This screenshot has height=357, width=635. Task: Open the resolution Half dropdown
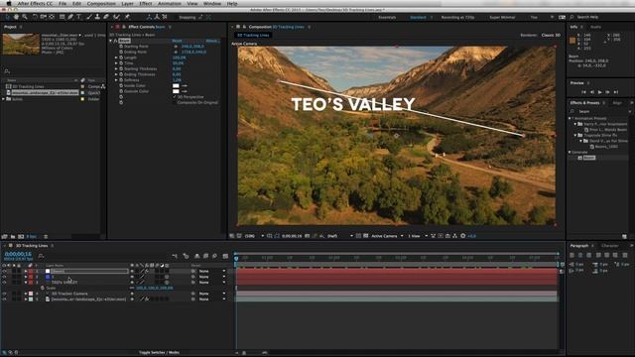pos(339,236)
